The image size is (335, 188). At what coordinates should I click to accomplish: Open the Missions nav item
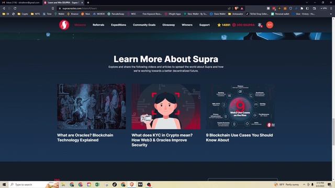coord(80,25)
